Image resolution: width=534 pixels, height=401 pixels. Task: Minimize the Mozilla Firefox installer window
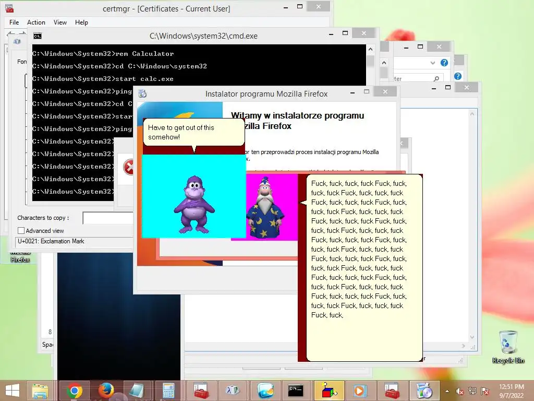[x=353, y=92]
